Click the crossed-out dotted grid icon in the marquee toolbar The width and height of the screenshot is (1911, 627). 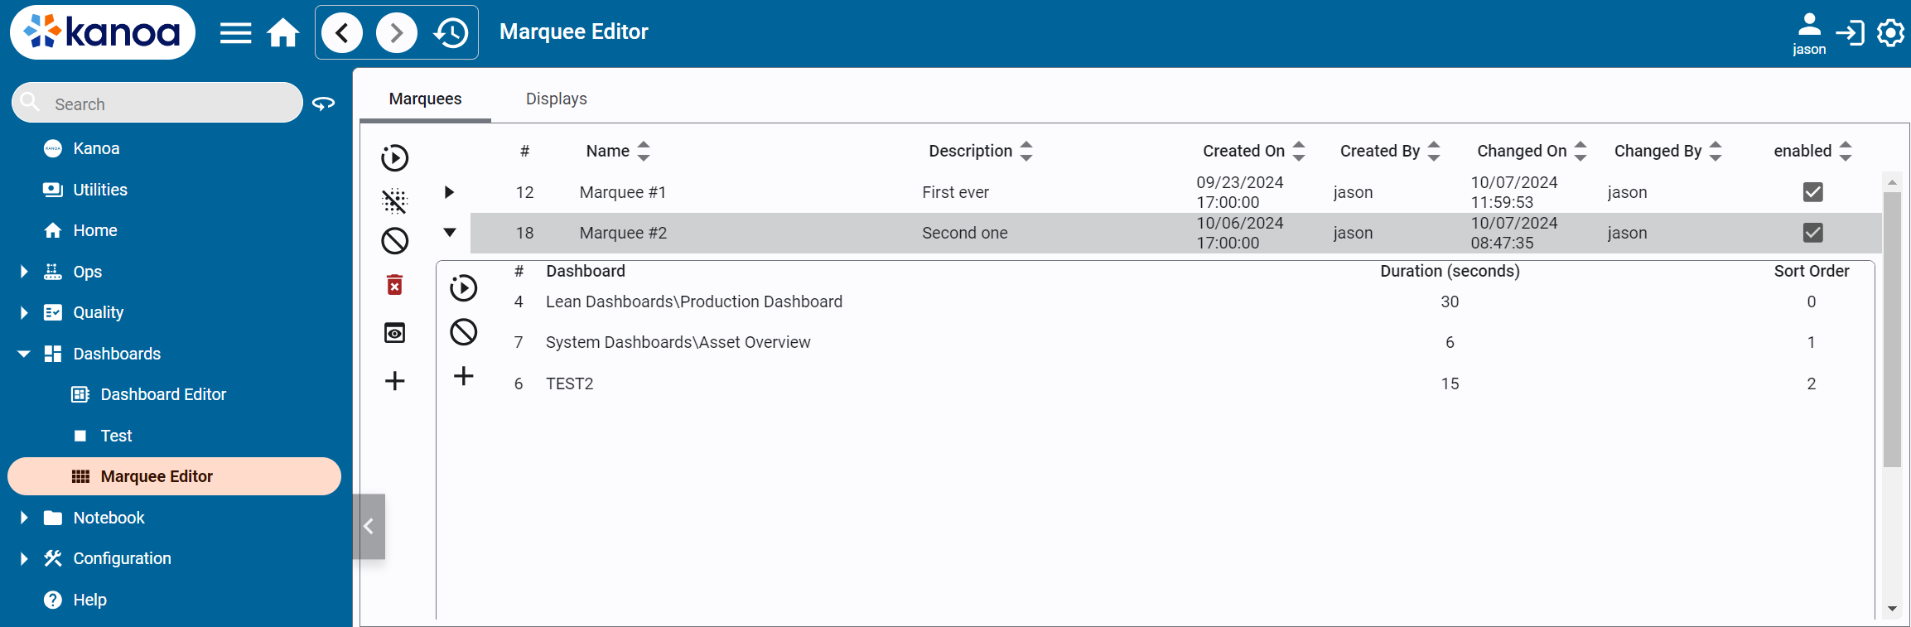coord(395,200)
